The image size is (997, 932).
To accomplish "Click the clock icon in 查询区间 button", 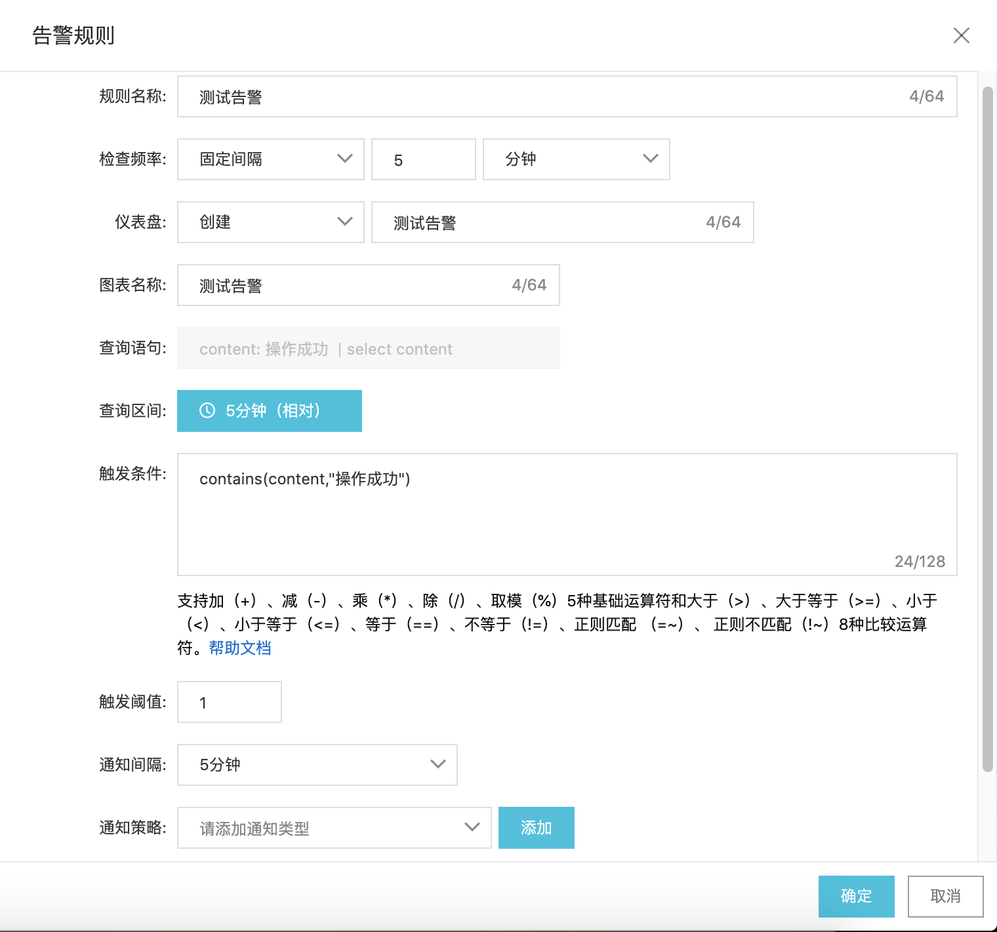I will (207, 411).
